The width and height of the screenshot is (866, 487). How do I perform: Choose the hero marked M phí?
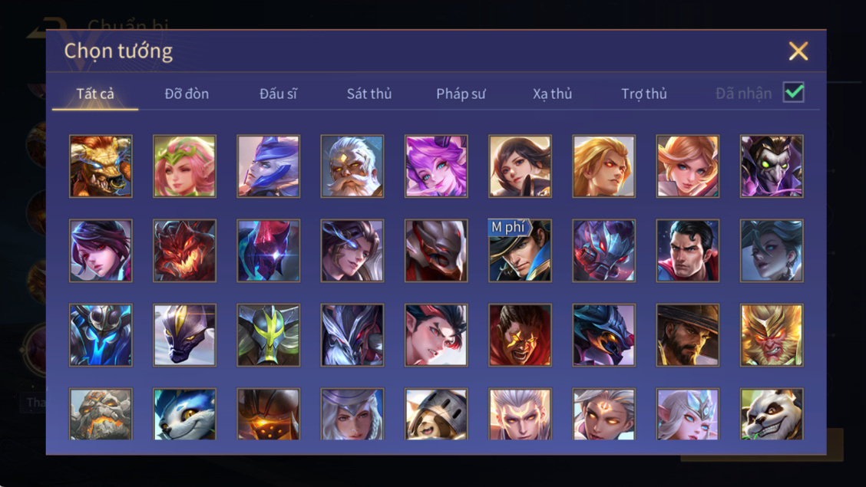[x=520, y=251]
